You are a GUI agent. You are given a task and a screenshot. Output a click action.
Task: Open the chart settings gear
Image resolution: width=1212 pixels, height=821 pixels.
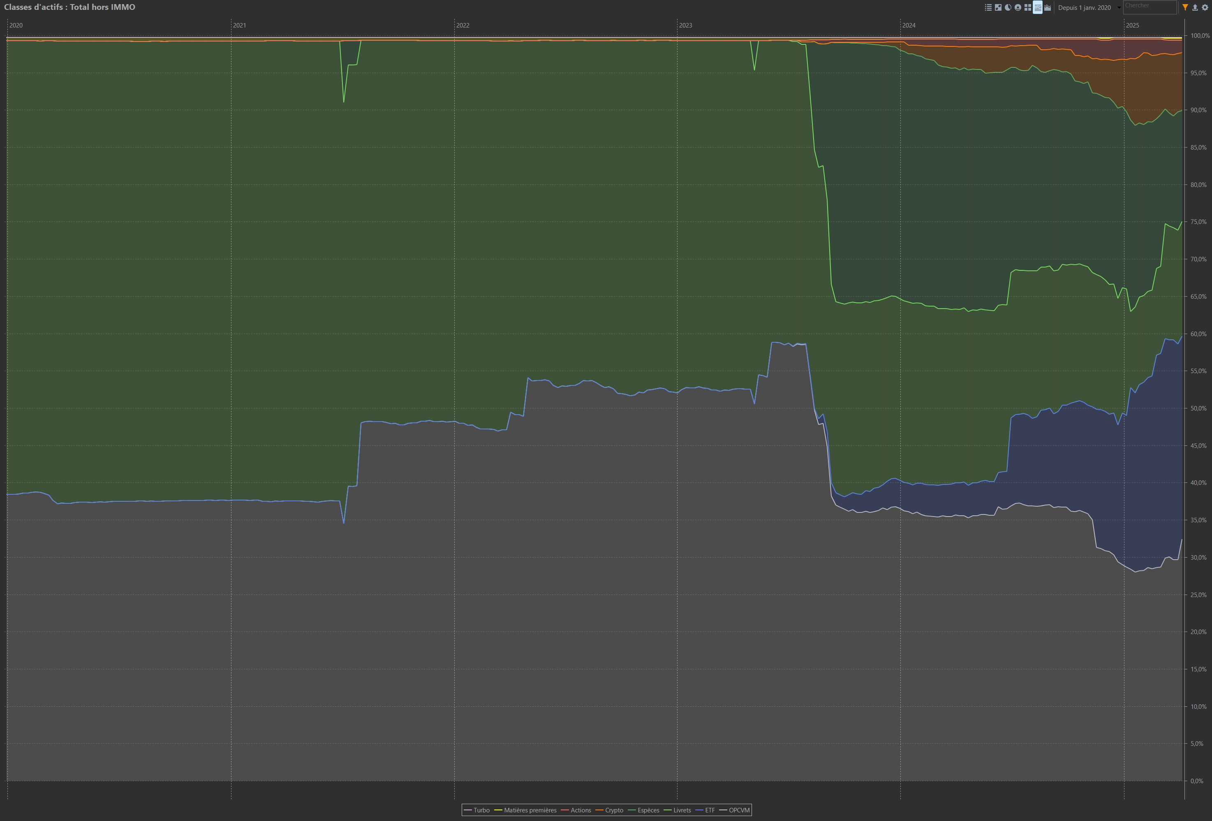click(x=1205, y=7)
